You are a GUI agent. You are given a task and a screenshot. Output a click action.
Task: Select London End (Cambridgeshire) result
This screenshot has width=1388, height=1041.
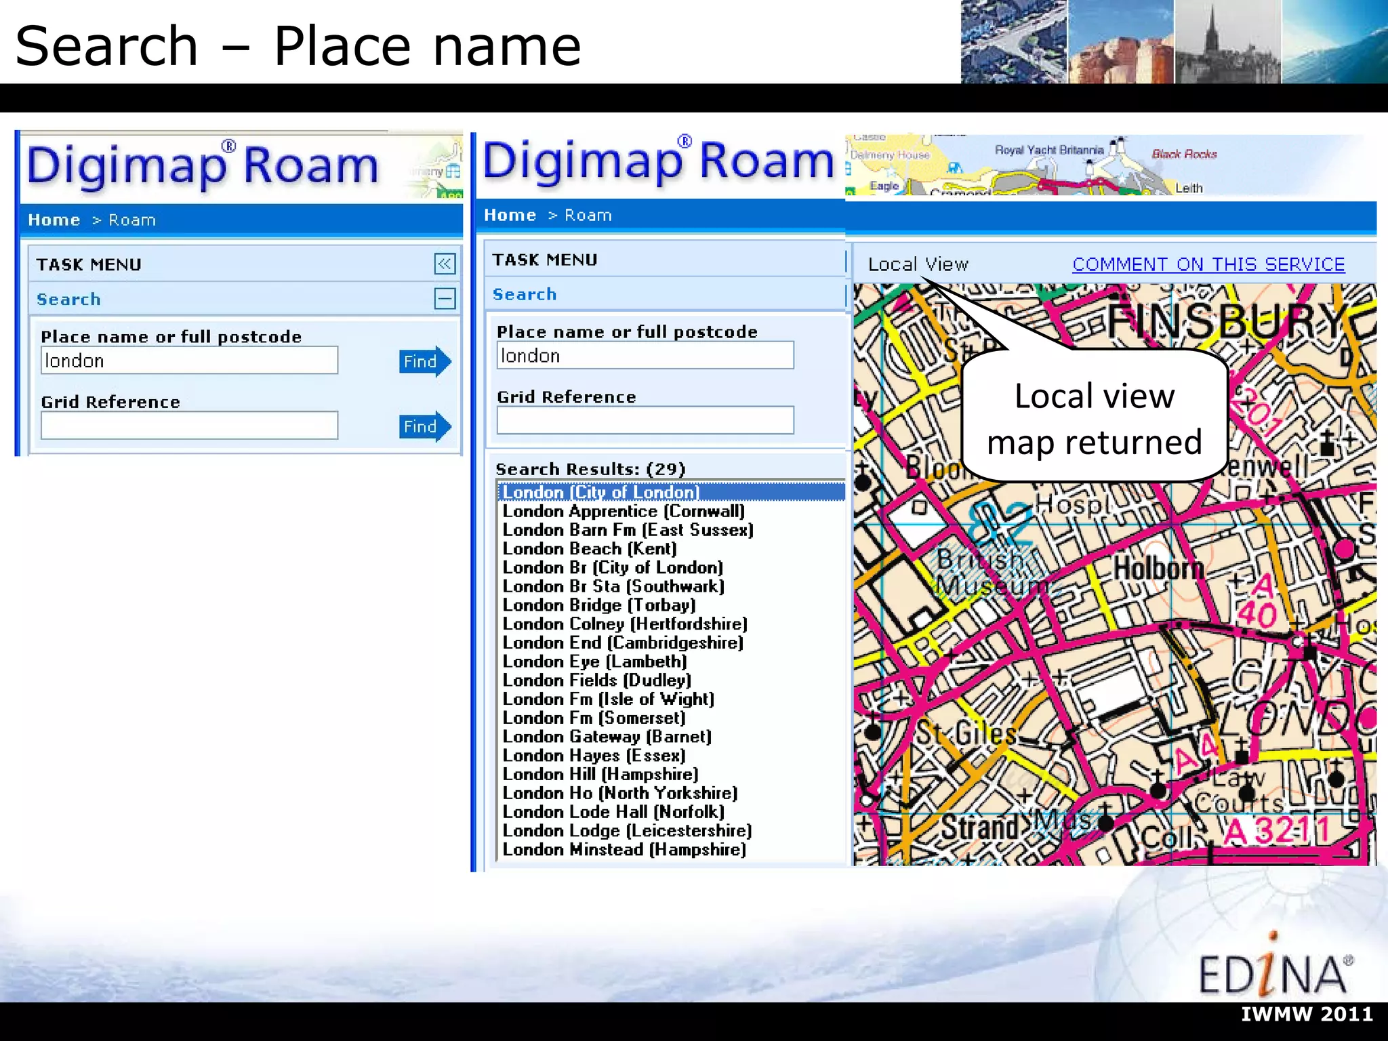tap(623, 642)
